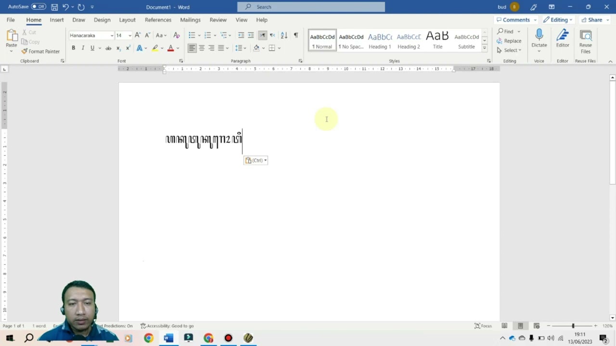Open numbering list dropdown
Viewport: 616px width, 346px height.
pos(214,35)
